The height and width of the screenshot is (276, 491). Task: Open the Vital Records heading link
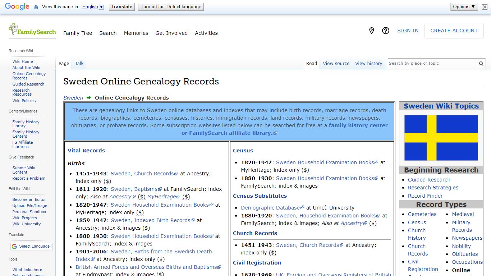[86, 151]
